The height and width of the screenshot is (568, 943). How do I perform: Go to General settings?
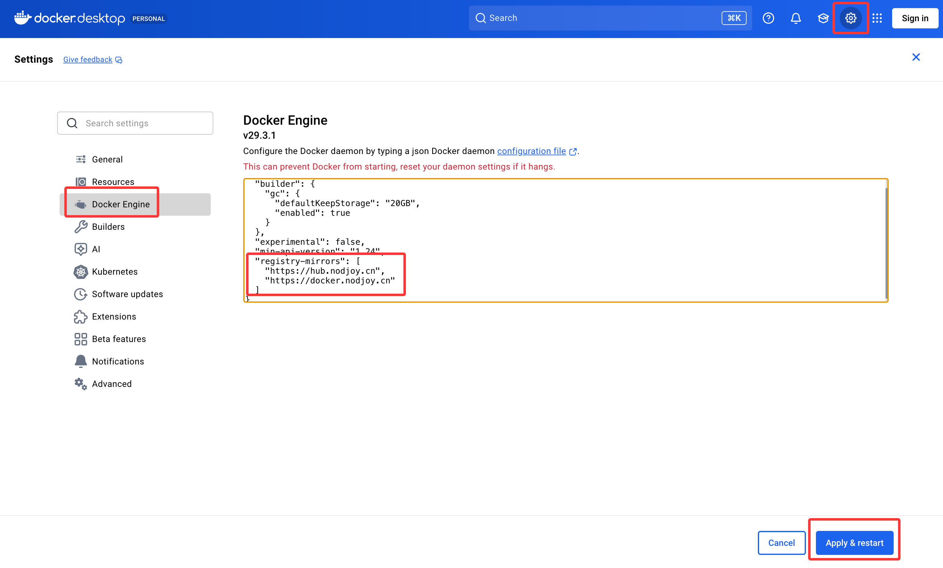click(107, 159)
